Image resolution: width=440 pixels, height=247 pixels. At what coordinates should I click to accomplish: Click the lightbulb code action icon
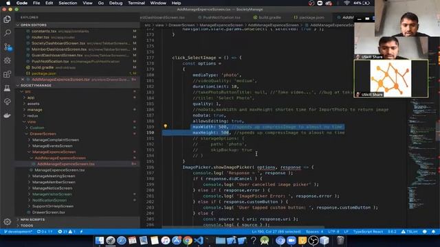tap(165, 126)
